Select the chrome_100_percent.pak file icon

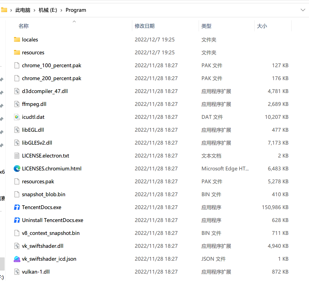coord(17,65)
